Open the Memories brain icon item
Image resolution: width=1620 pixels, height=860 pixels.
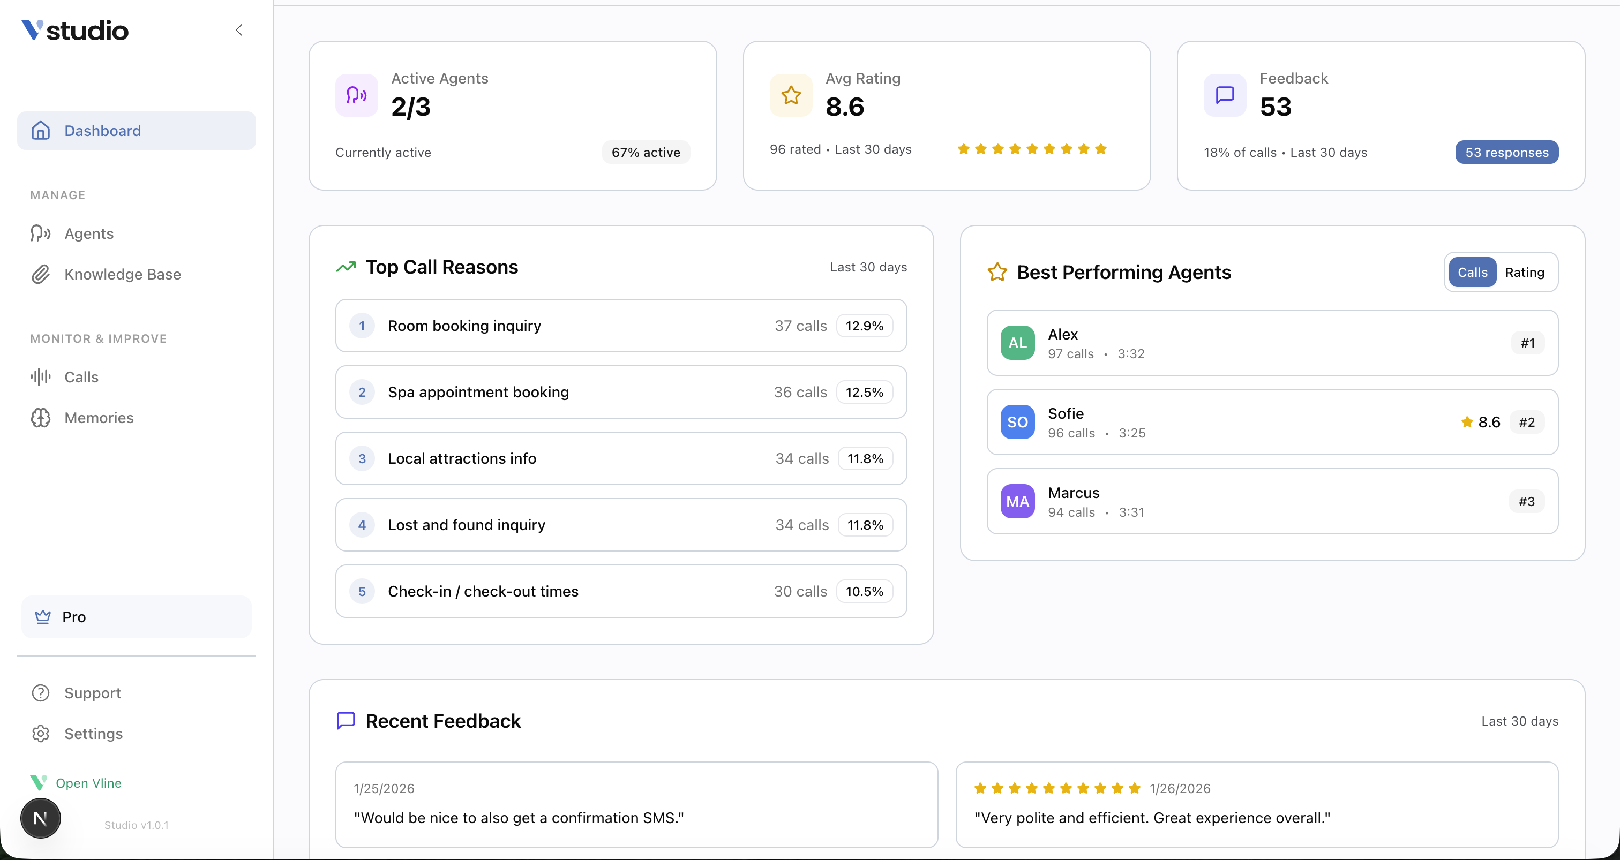(x=99, y=418)
